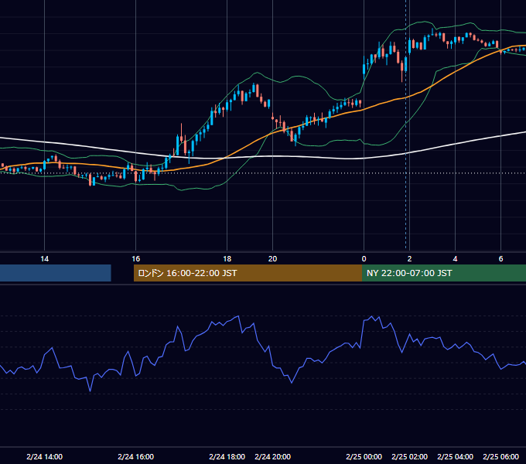This screenshot has height=464, width=526.
Task: Click the 4 hour axis label
Action: click(455, 259)
